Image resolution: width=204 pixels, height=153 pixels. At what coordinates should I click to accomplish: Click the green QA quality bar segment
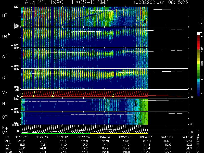tap(55, 133)
